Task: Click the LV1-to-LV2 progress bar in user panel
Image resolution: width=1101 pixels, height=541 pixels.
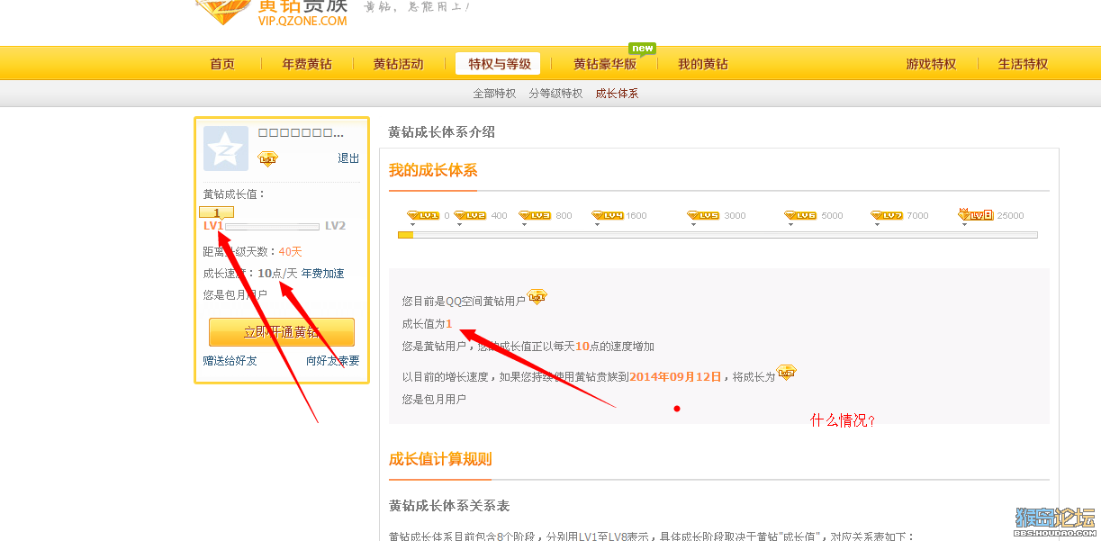Action: tap(272, 227)
